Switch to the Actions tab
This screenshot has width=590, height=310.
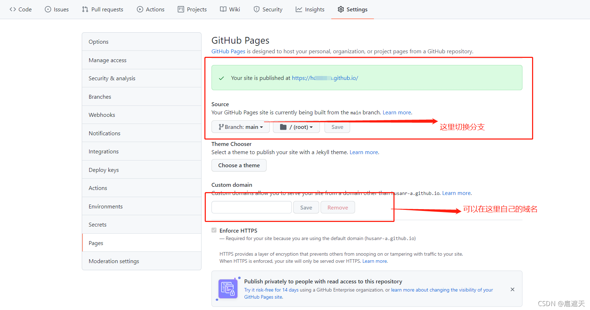pos(151,9)
